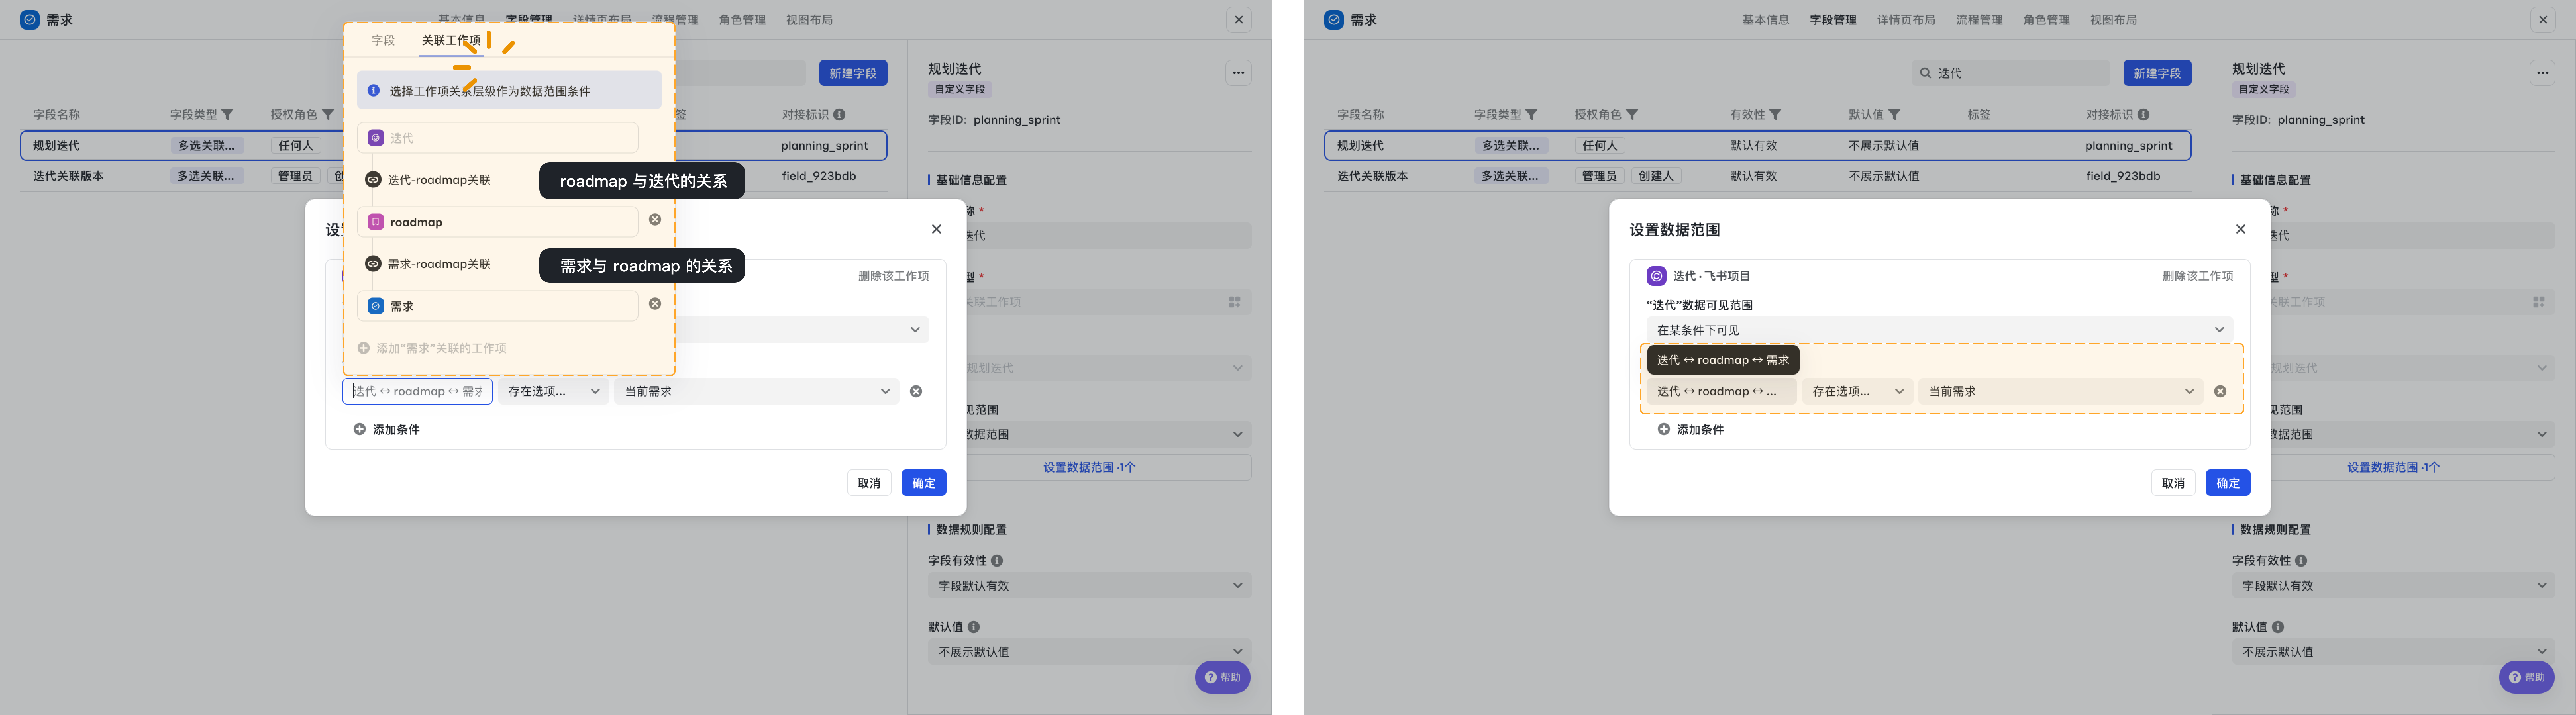
Task: Click the 对接标识 info icon in the right screenshot
Action: click(x=2143, y=115)
